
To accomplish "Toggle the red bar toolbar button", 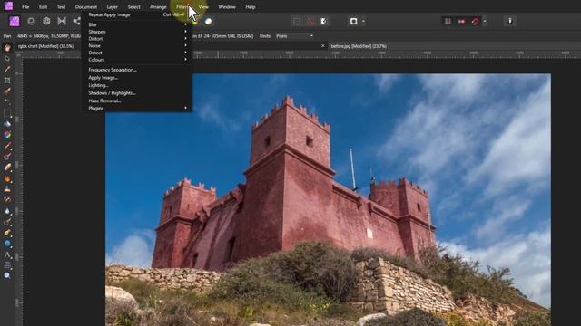I will pyautogui.click(x=461, y=22).
